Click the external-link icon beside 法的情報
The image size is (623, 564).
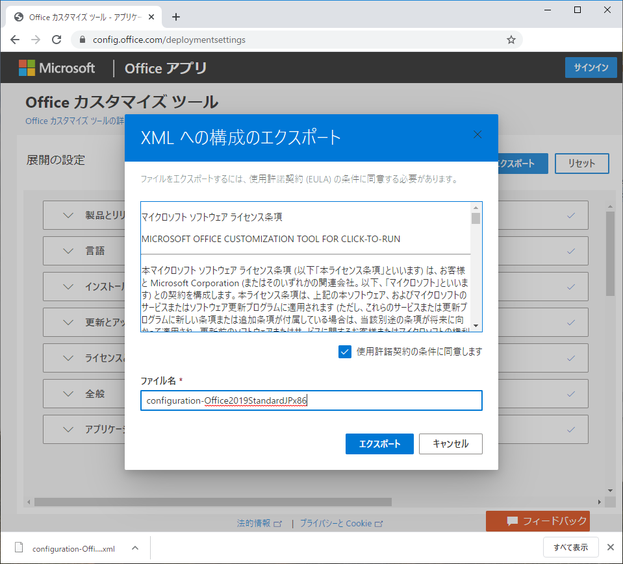click(278, 524)
